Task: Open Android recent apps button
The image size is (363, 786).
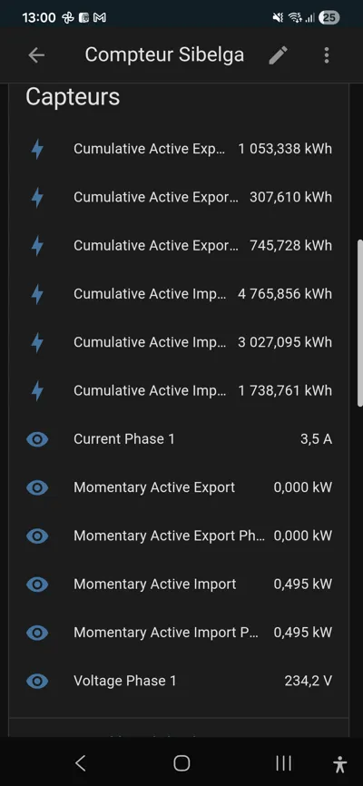Action: tap(284, 763)
